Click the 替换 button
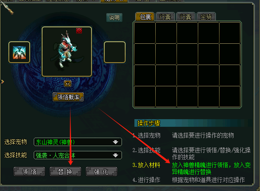 tap(65, 172)
